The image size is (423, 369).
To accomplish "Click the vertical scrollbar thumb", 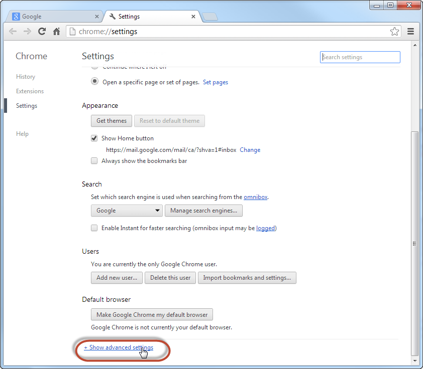I will [x=415, y=243].
